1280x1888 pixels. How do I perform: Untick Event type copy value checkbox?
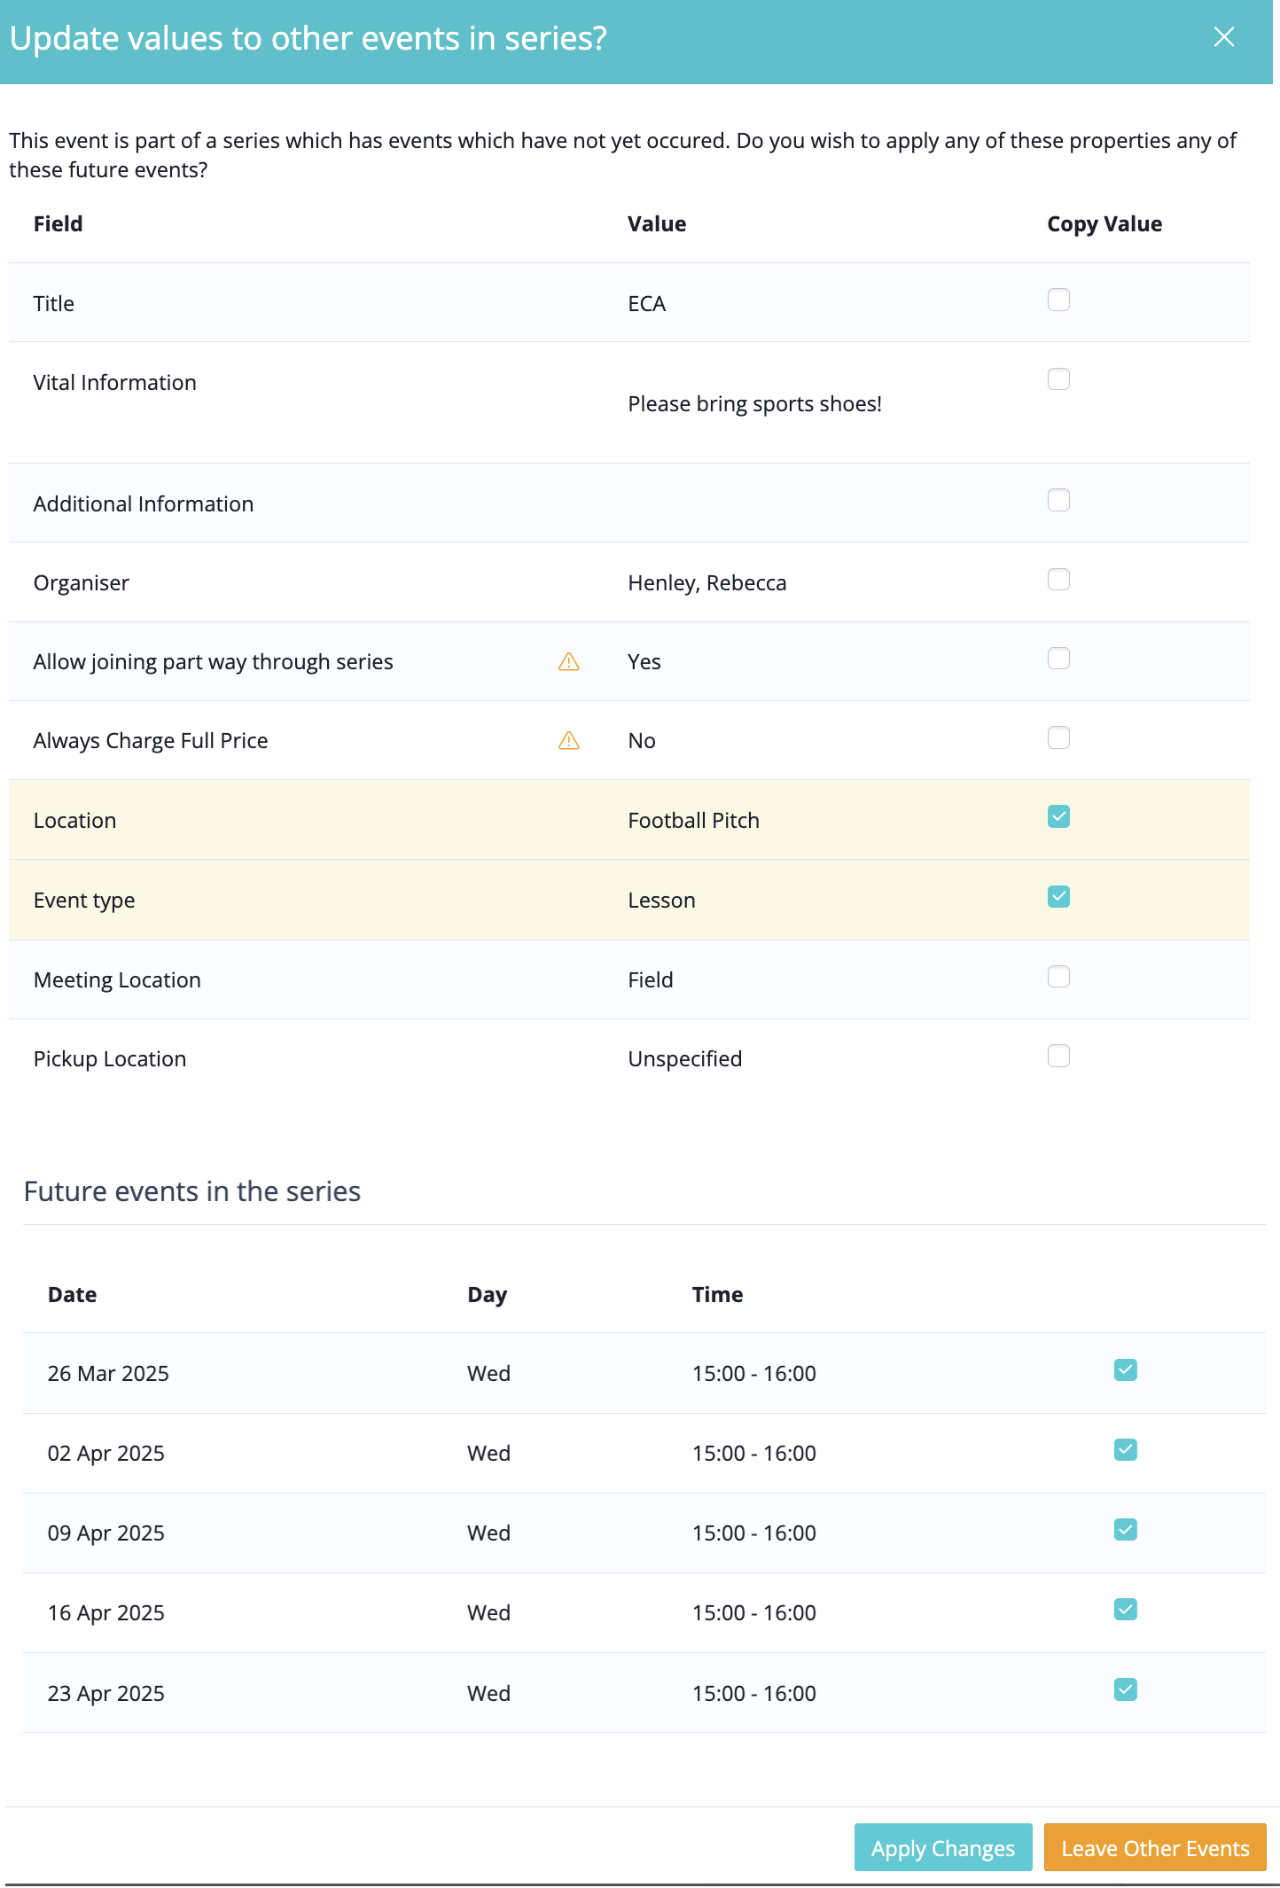(1058, 897)
